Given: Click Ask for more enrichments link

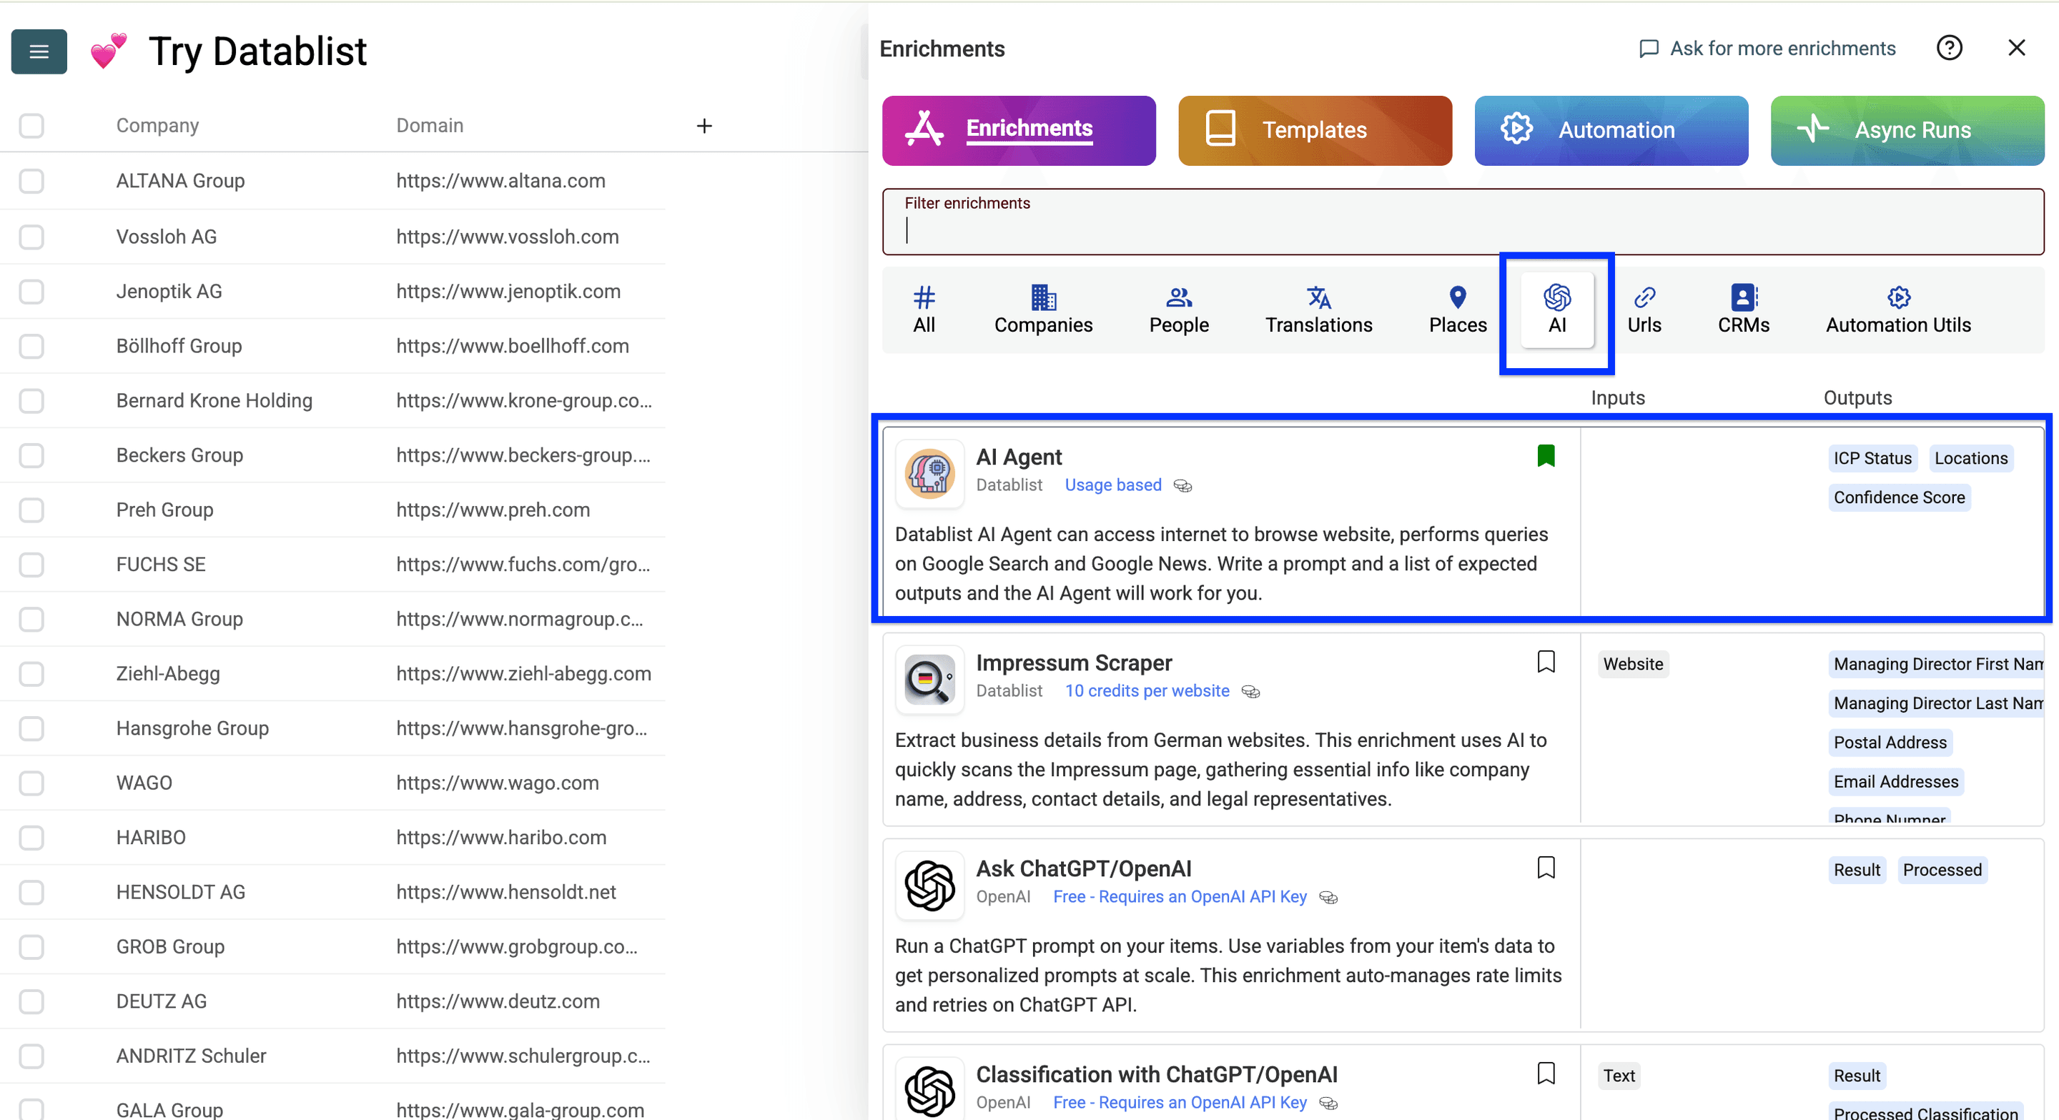Looking at the screenshot, I should tap(1767, 49).
